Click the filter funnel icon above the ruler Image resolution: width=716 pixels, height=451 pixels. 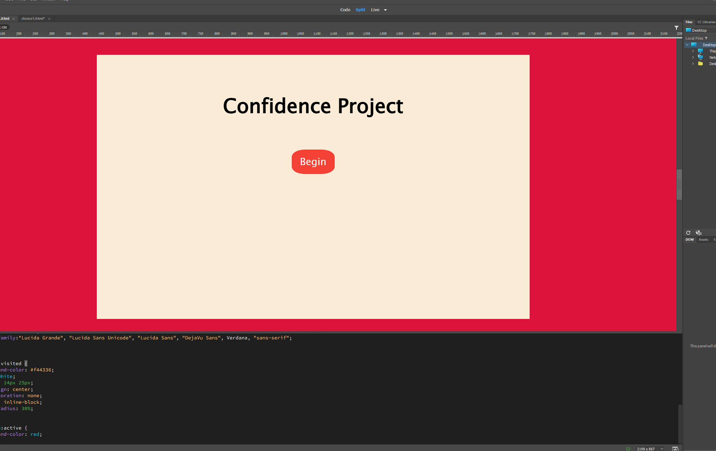point(676,28)
